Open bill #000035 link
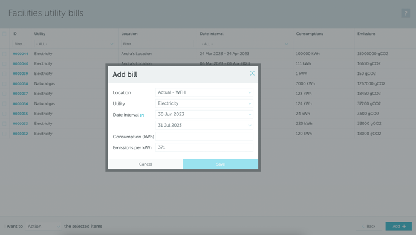 tap(20, 114)
